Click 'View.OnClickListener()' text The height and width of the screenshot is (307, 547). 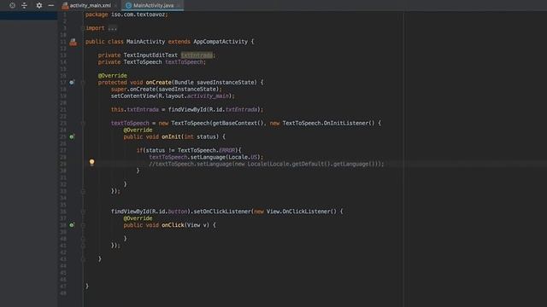[302, 211]
